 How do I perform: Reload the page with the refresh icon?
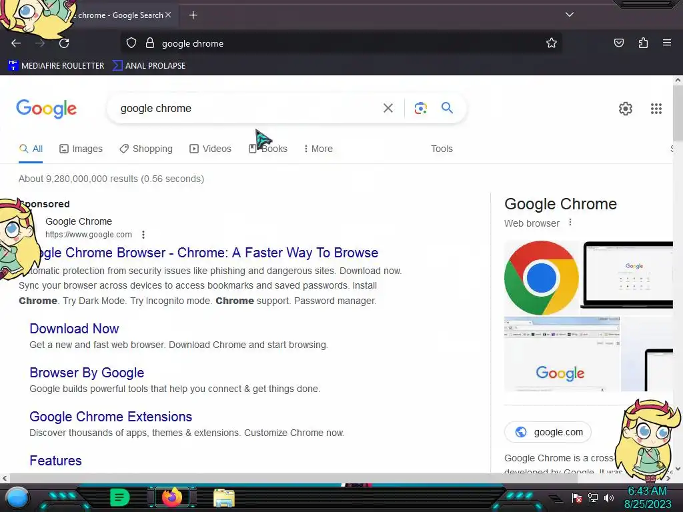pyautogui.click(x=64, y=43)
